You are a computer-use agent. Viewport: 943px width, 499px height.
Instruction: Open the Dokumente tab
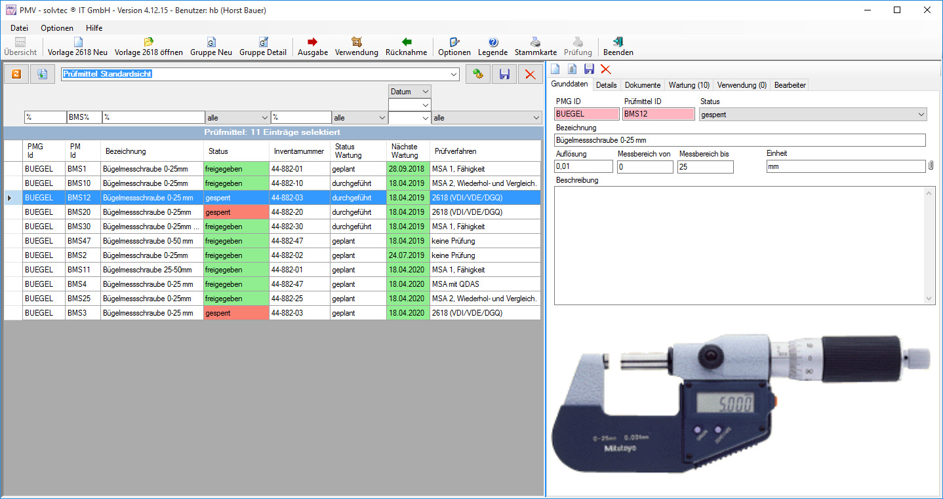pyautogui.click(x=642, y=85)
